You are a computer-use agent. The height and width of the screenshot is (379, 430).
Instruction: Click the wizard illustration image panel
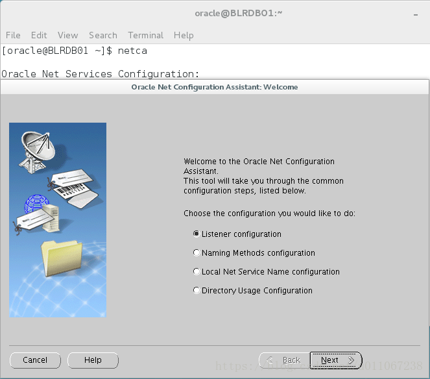58,220
